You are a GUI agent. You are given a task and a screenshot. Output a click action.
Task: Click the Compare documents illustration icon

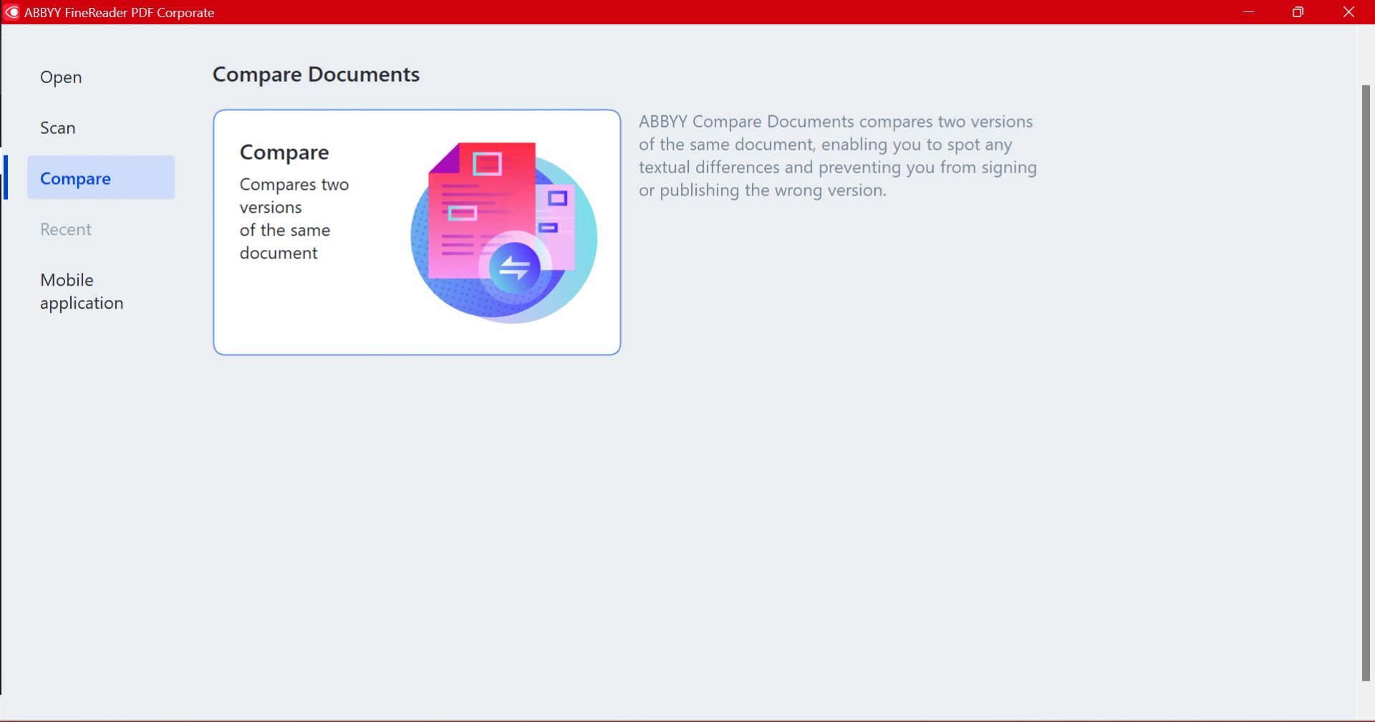[x=503, y=232]
